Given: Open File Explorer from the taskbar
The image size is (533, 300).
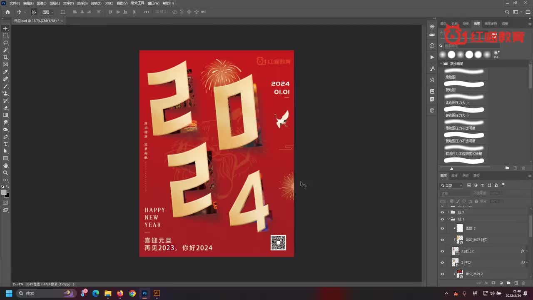Looking at the screenshot, I should (108, 293).
